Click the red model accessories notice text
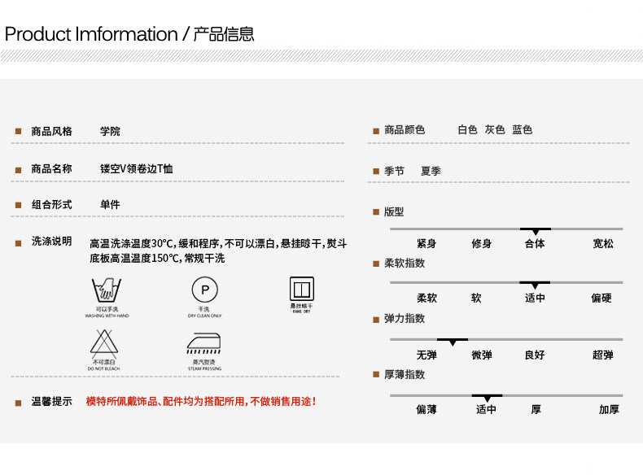This screenshot has height=475, width=643. point(201,401)
